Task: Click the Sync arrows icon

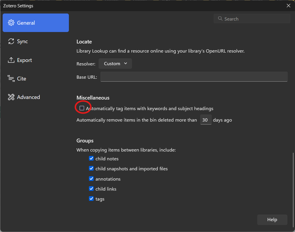Action: 11,41
